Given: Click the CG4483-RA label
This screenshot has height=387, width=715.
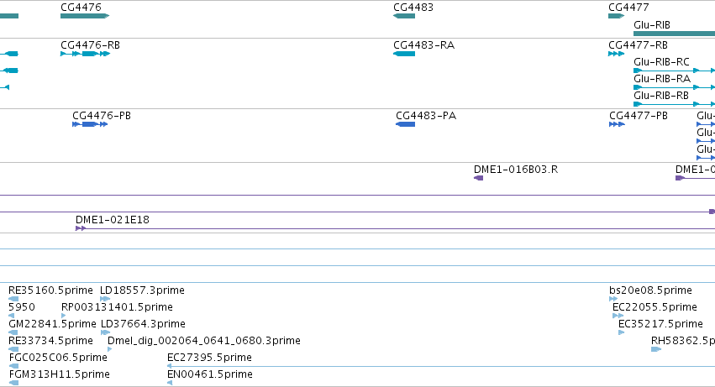Looking at the screenshot, I should [x=424, y=45].
